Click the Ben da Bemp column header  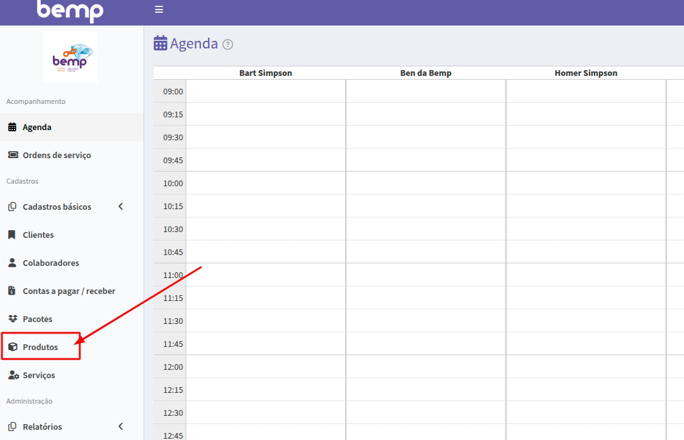[x=426, y=73]
